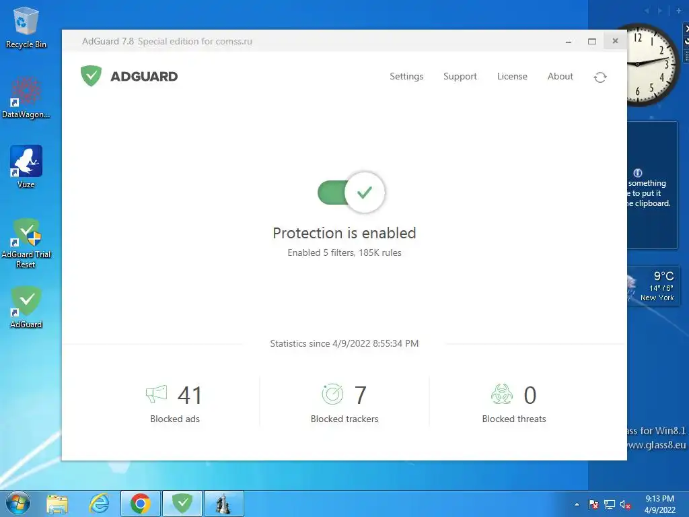This screenshot has height=517, width=689.
Task: Click the Blocked threats label
Action: click(514, 419)
